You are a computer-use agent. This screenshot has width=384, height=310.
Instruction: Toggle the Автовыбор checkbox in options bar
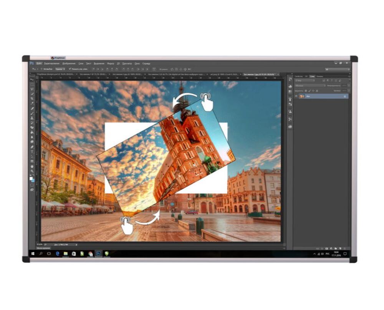[41, 69]
